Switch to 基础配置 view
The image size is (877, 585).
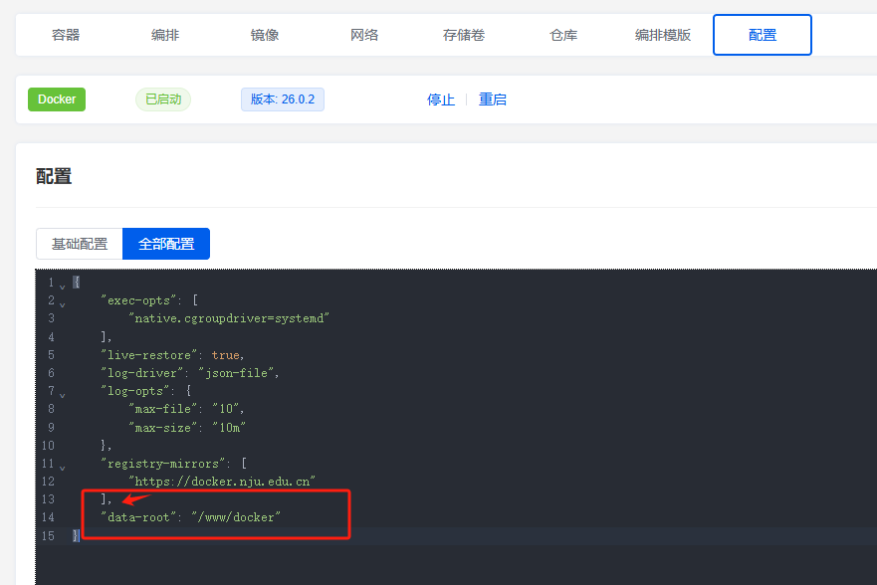[x=80, y=244]
